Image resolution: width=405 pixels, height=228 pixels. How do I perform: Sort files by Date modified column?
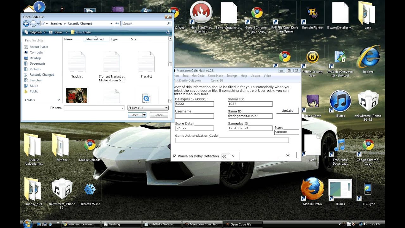(96, 39)
